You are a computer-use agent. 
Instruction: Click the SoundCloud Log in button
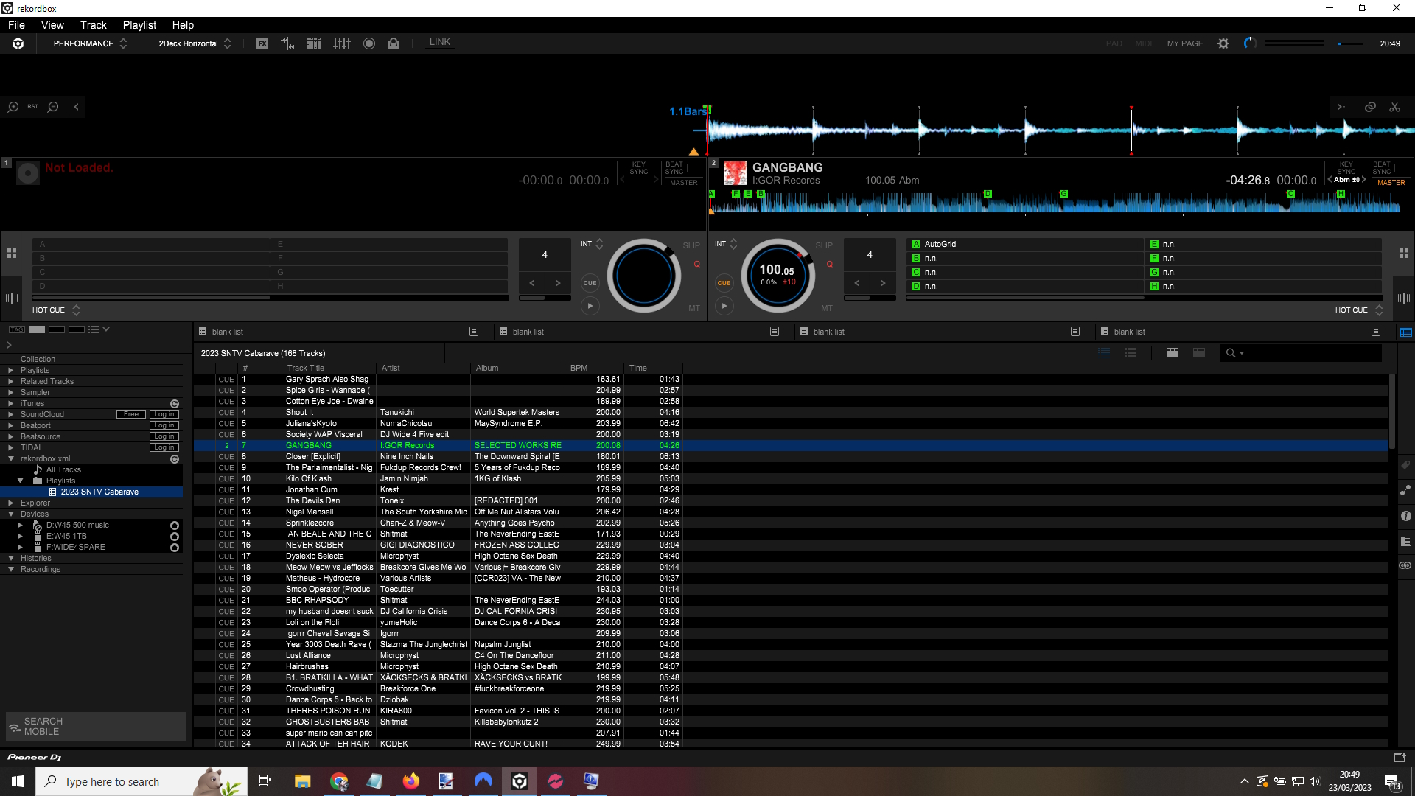164,414
